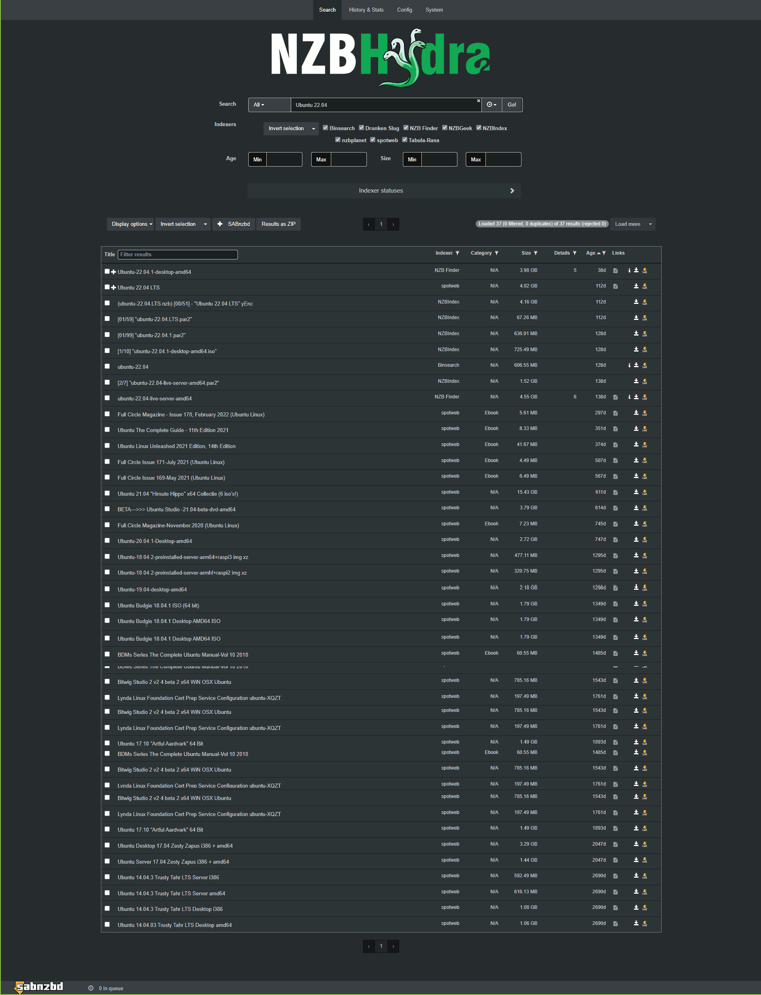Image resolution: width=761 pixels, height=995 pixels.
Task: Expand duplicates for Ubuntu 22.04 LTS row
Action: pyautogui.click(x=114, y=287)
